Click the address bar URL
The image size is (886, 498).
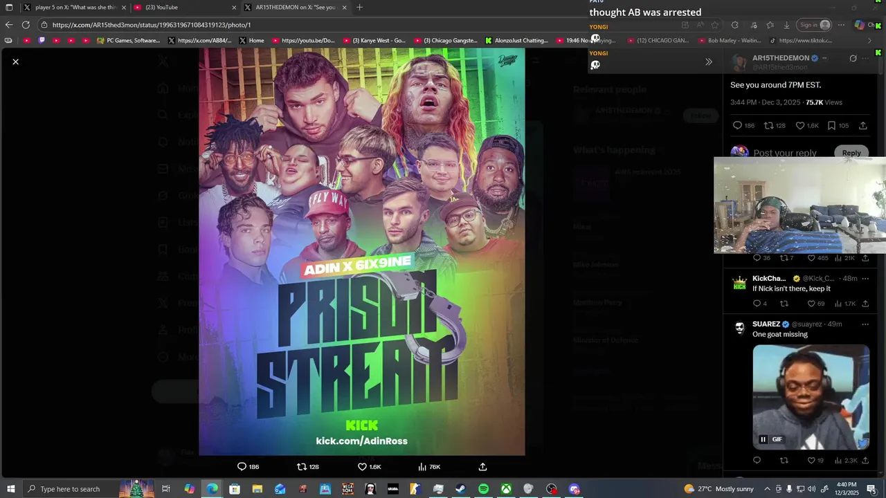[x=152, y=25]
